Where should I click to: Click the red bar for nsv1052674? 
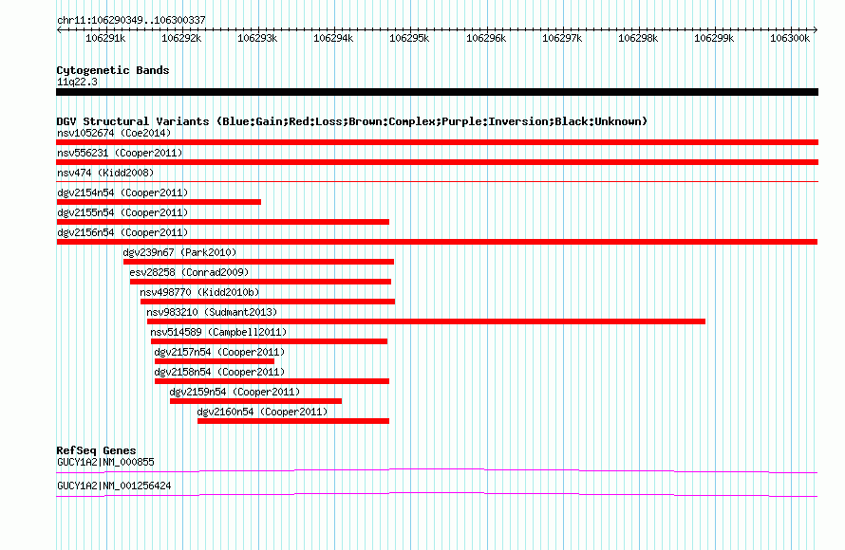pyautogui.click(x=437, y=142)
